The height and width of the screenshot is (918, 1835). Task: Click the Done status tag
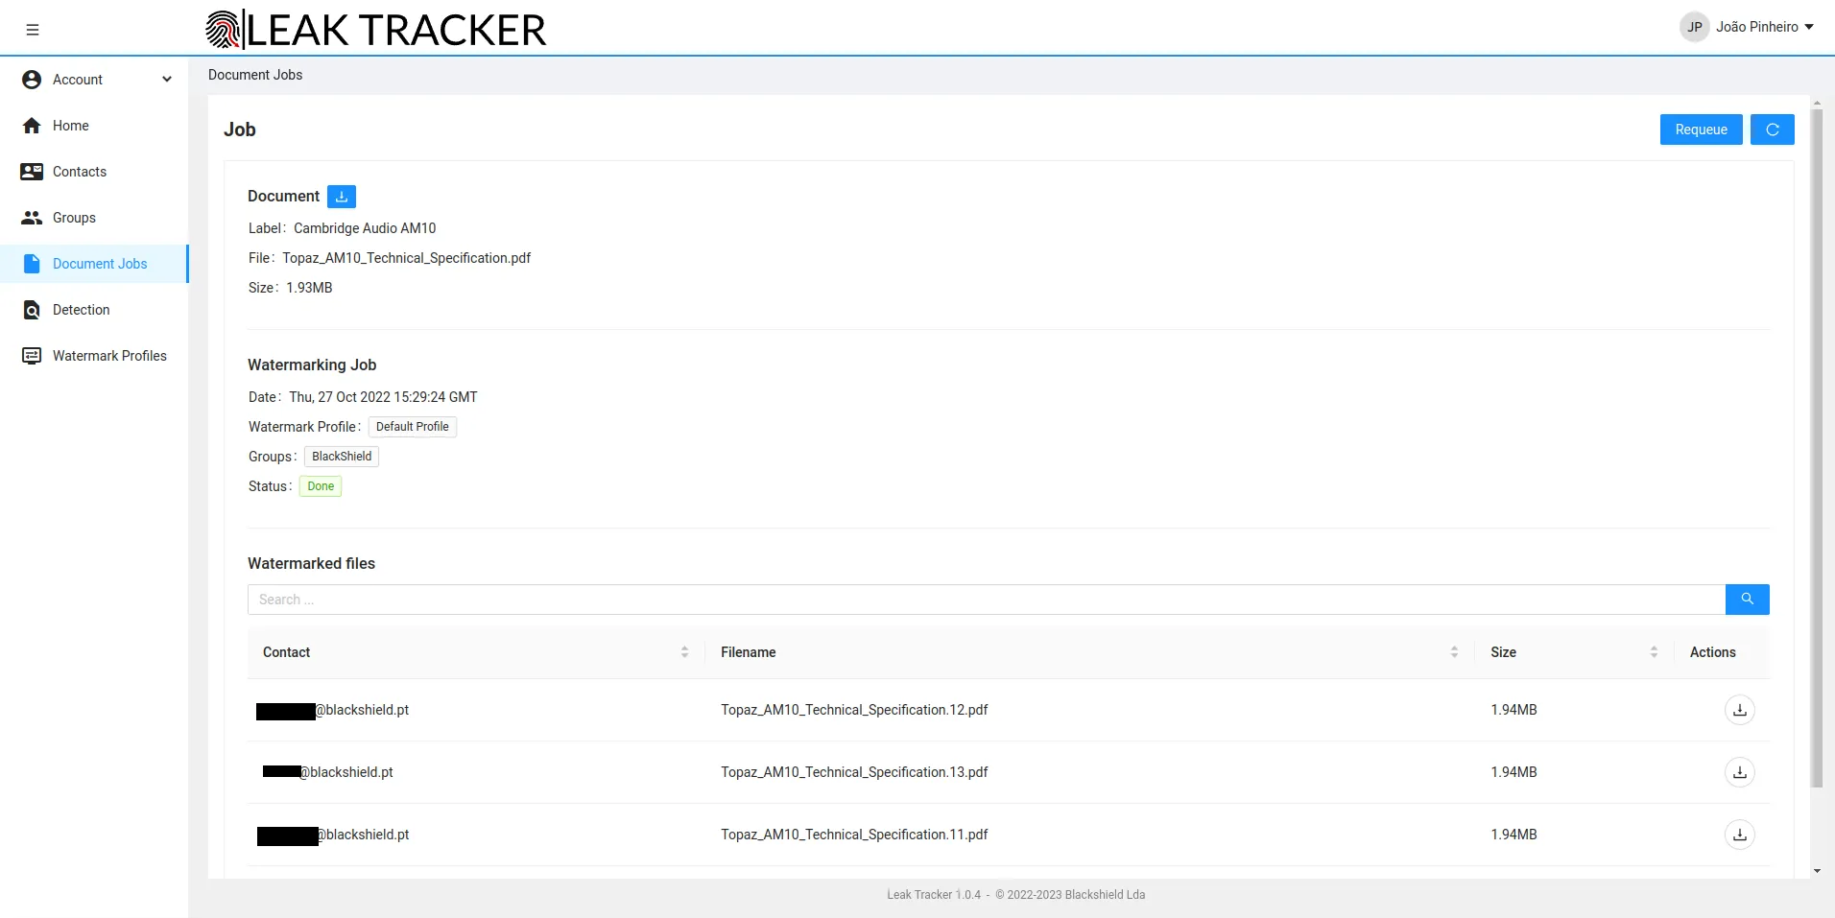(x=321, y=486)
